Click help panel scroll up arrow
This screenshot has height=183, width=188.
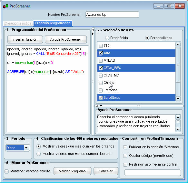(x=178, y=117)
